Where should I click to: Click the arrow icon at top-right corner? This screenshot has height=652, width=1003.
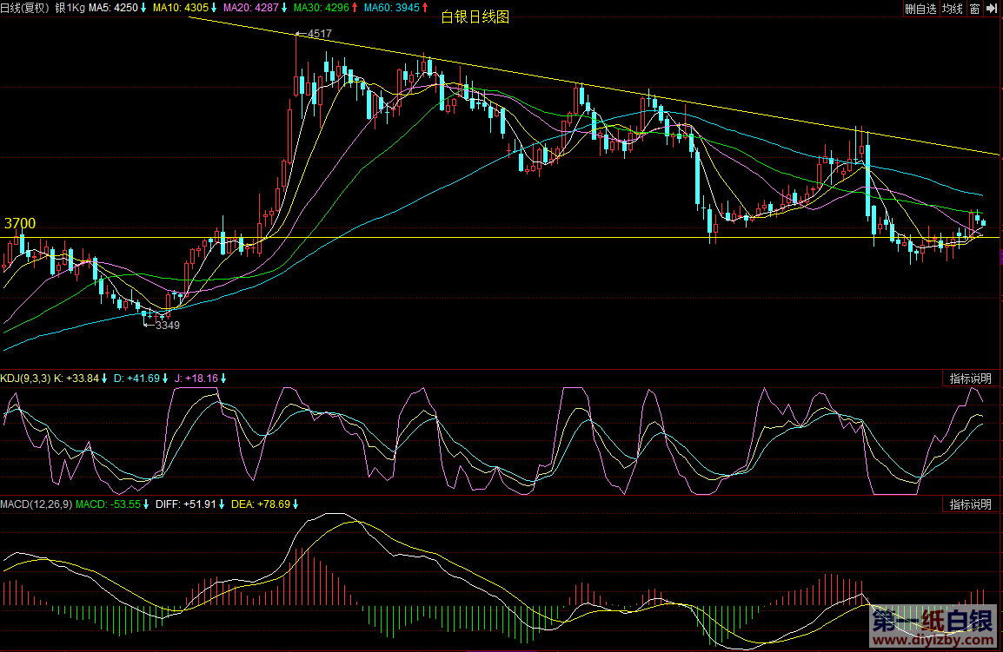click(991, 9)
